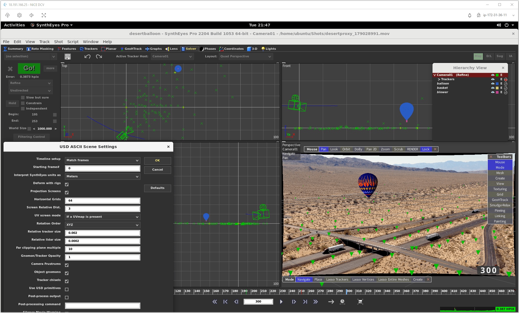Click the clock timing icon
Viewport: 519px width, 313px height.
click(x=342, y=302)
